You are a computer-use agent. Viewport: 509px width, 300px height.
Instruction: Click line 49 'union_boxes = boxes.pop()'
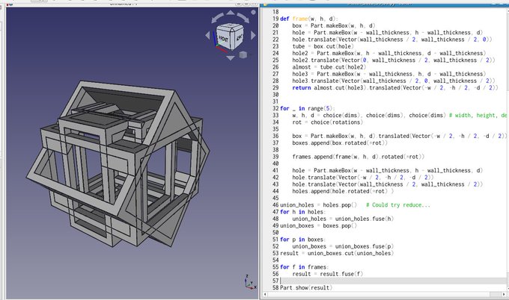[x=318, y=225]
